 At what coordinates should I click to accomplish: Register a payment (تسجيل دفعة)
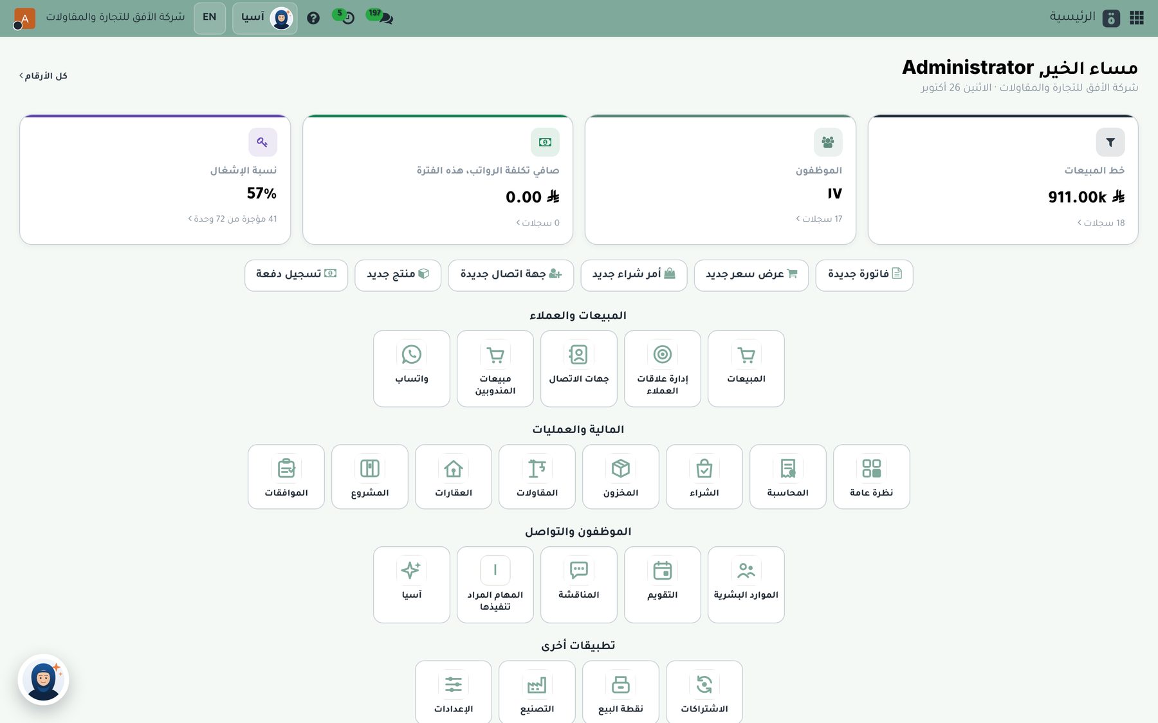296,275
